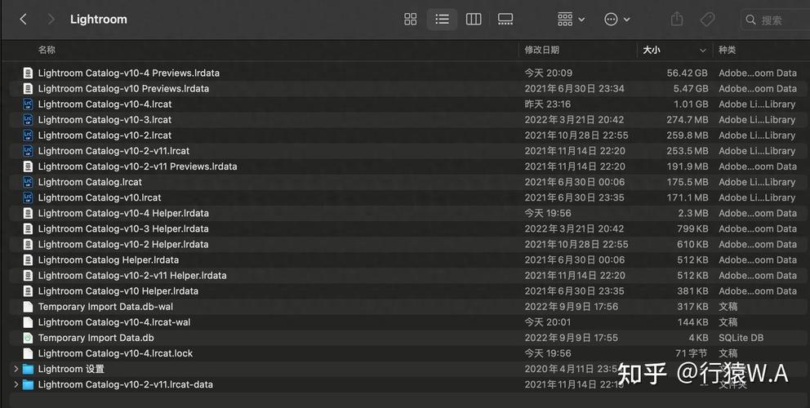Switch to column view
This screenshot has height=408, width=810.
point(474,19)
